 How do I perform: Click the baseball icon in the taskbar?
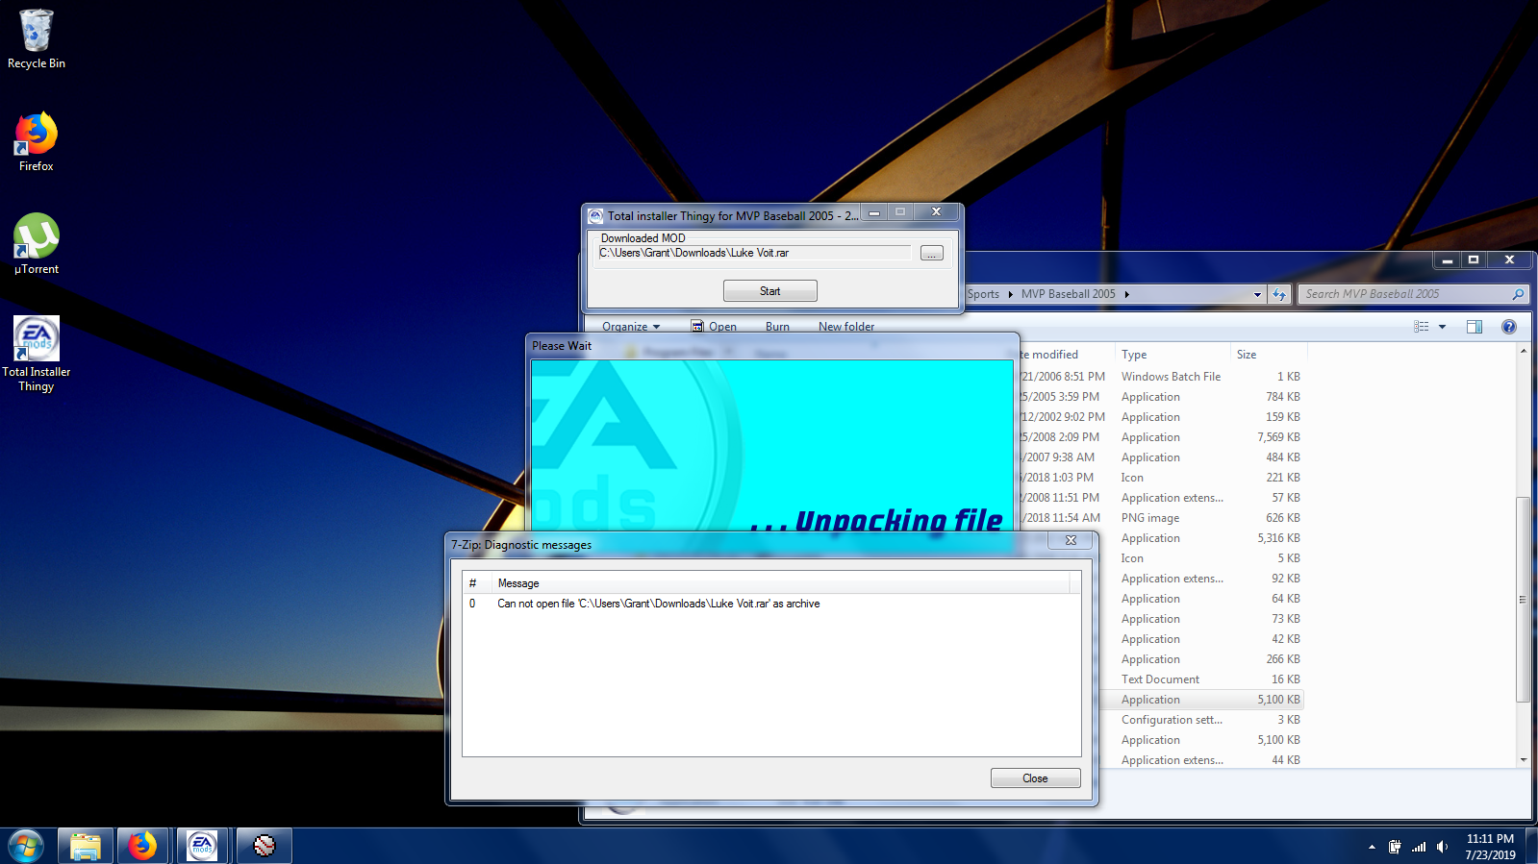tap(265, 846)
